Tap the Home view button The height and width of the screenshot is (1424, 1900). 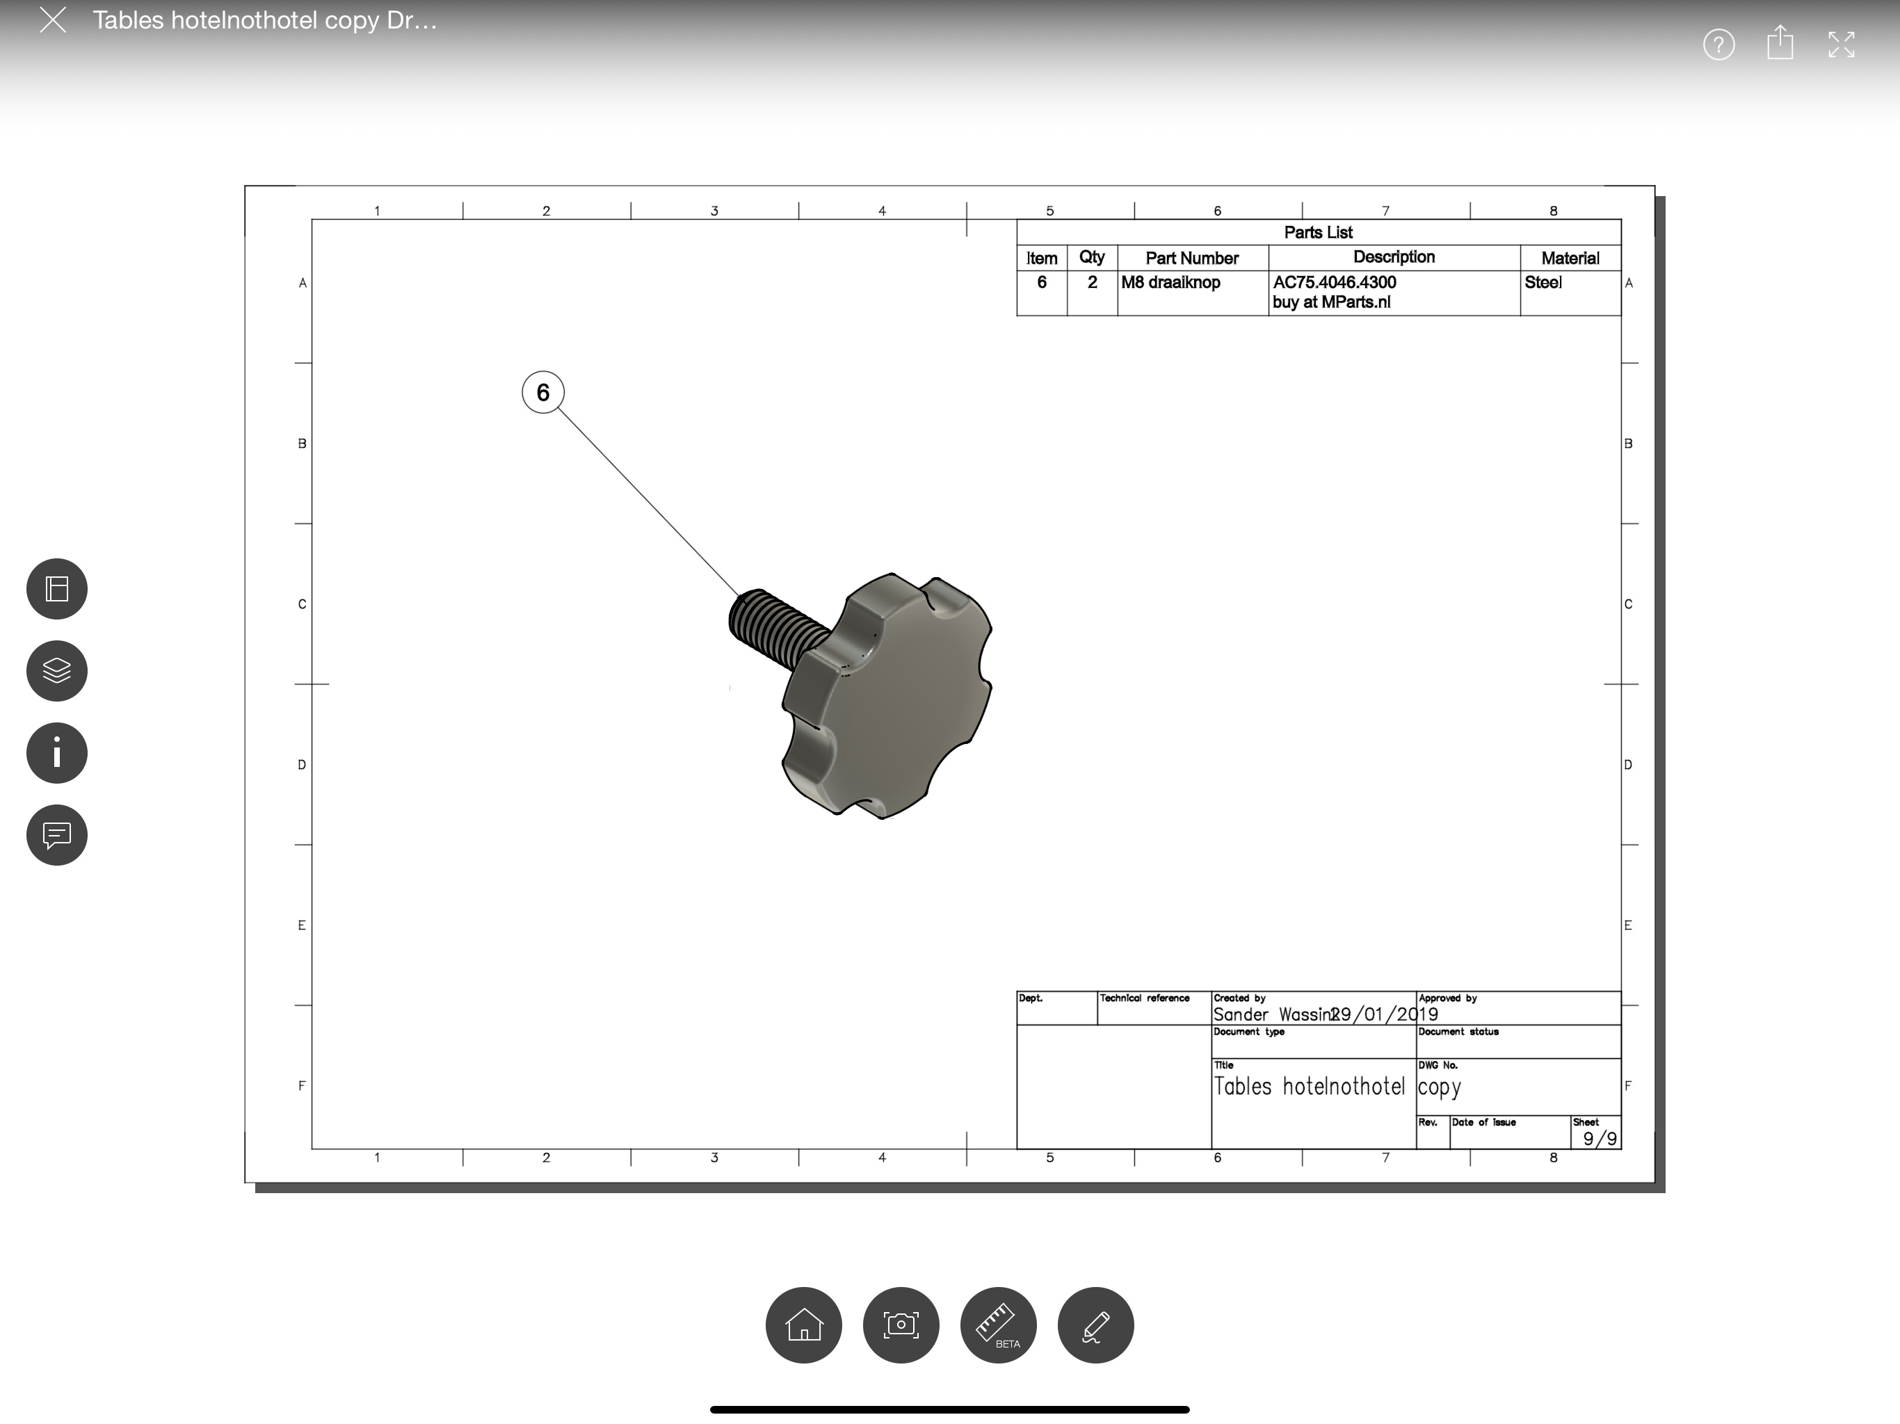[803, 1325]
